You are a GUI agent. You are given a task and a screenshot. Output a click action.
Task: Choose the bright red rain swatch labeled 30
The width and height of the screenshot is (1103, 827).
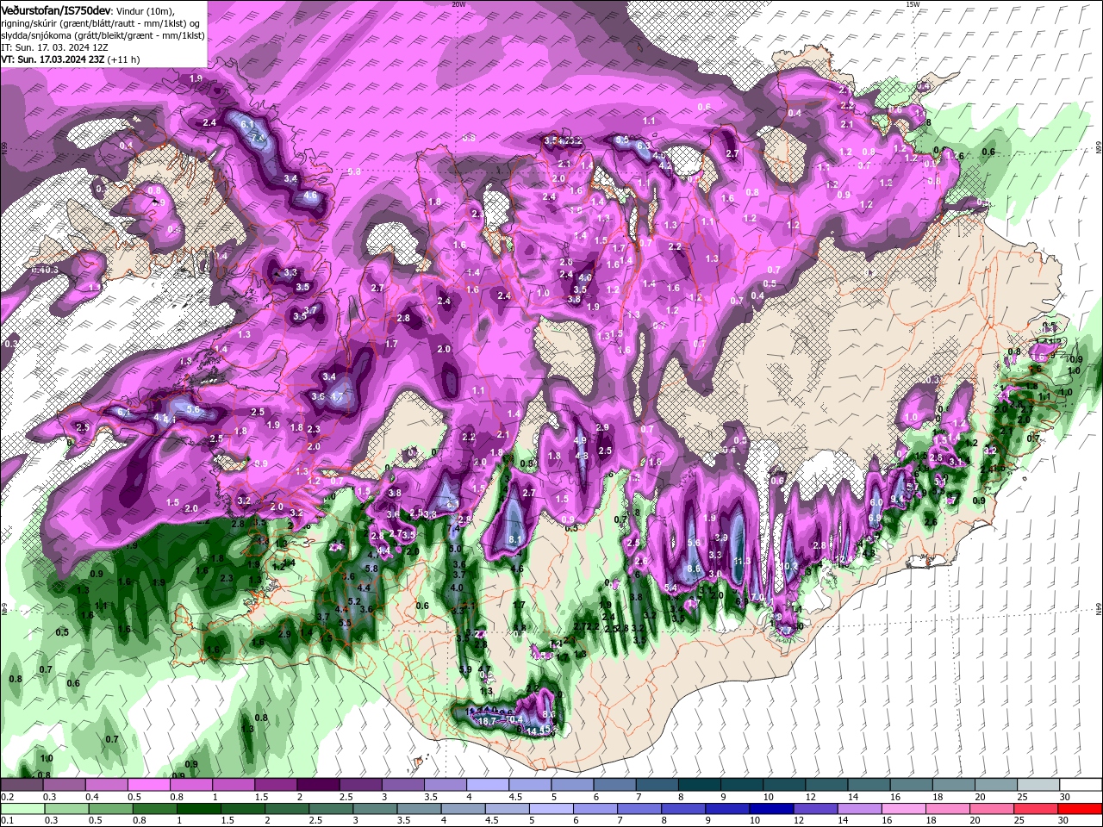[x=1081, y=809]
